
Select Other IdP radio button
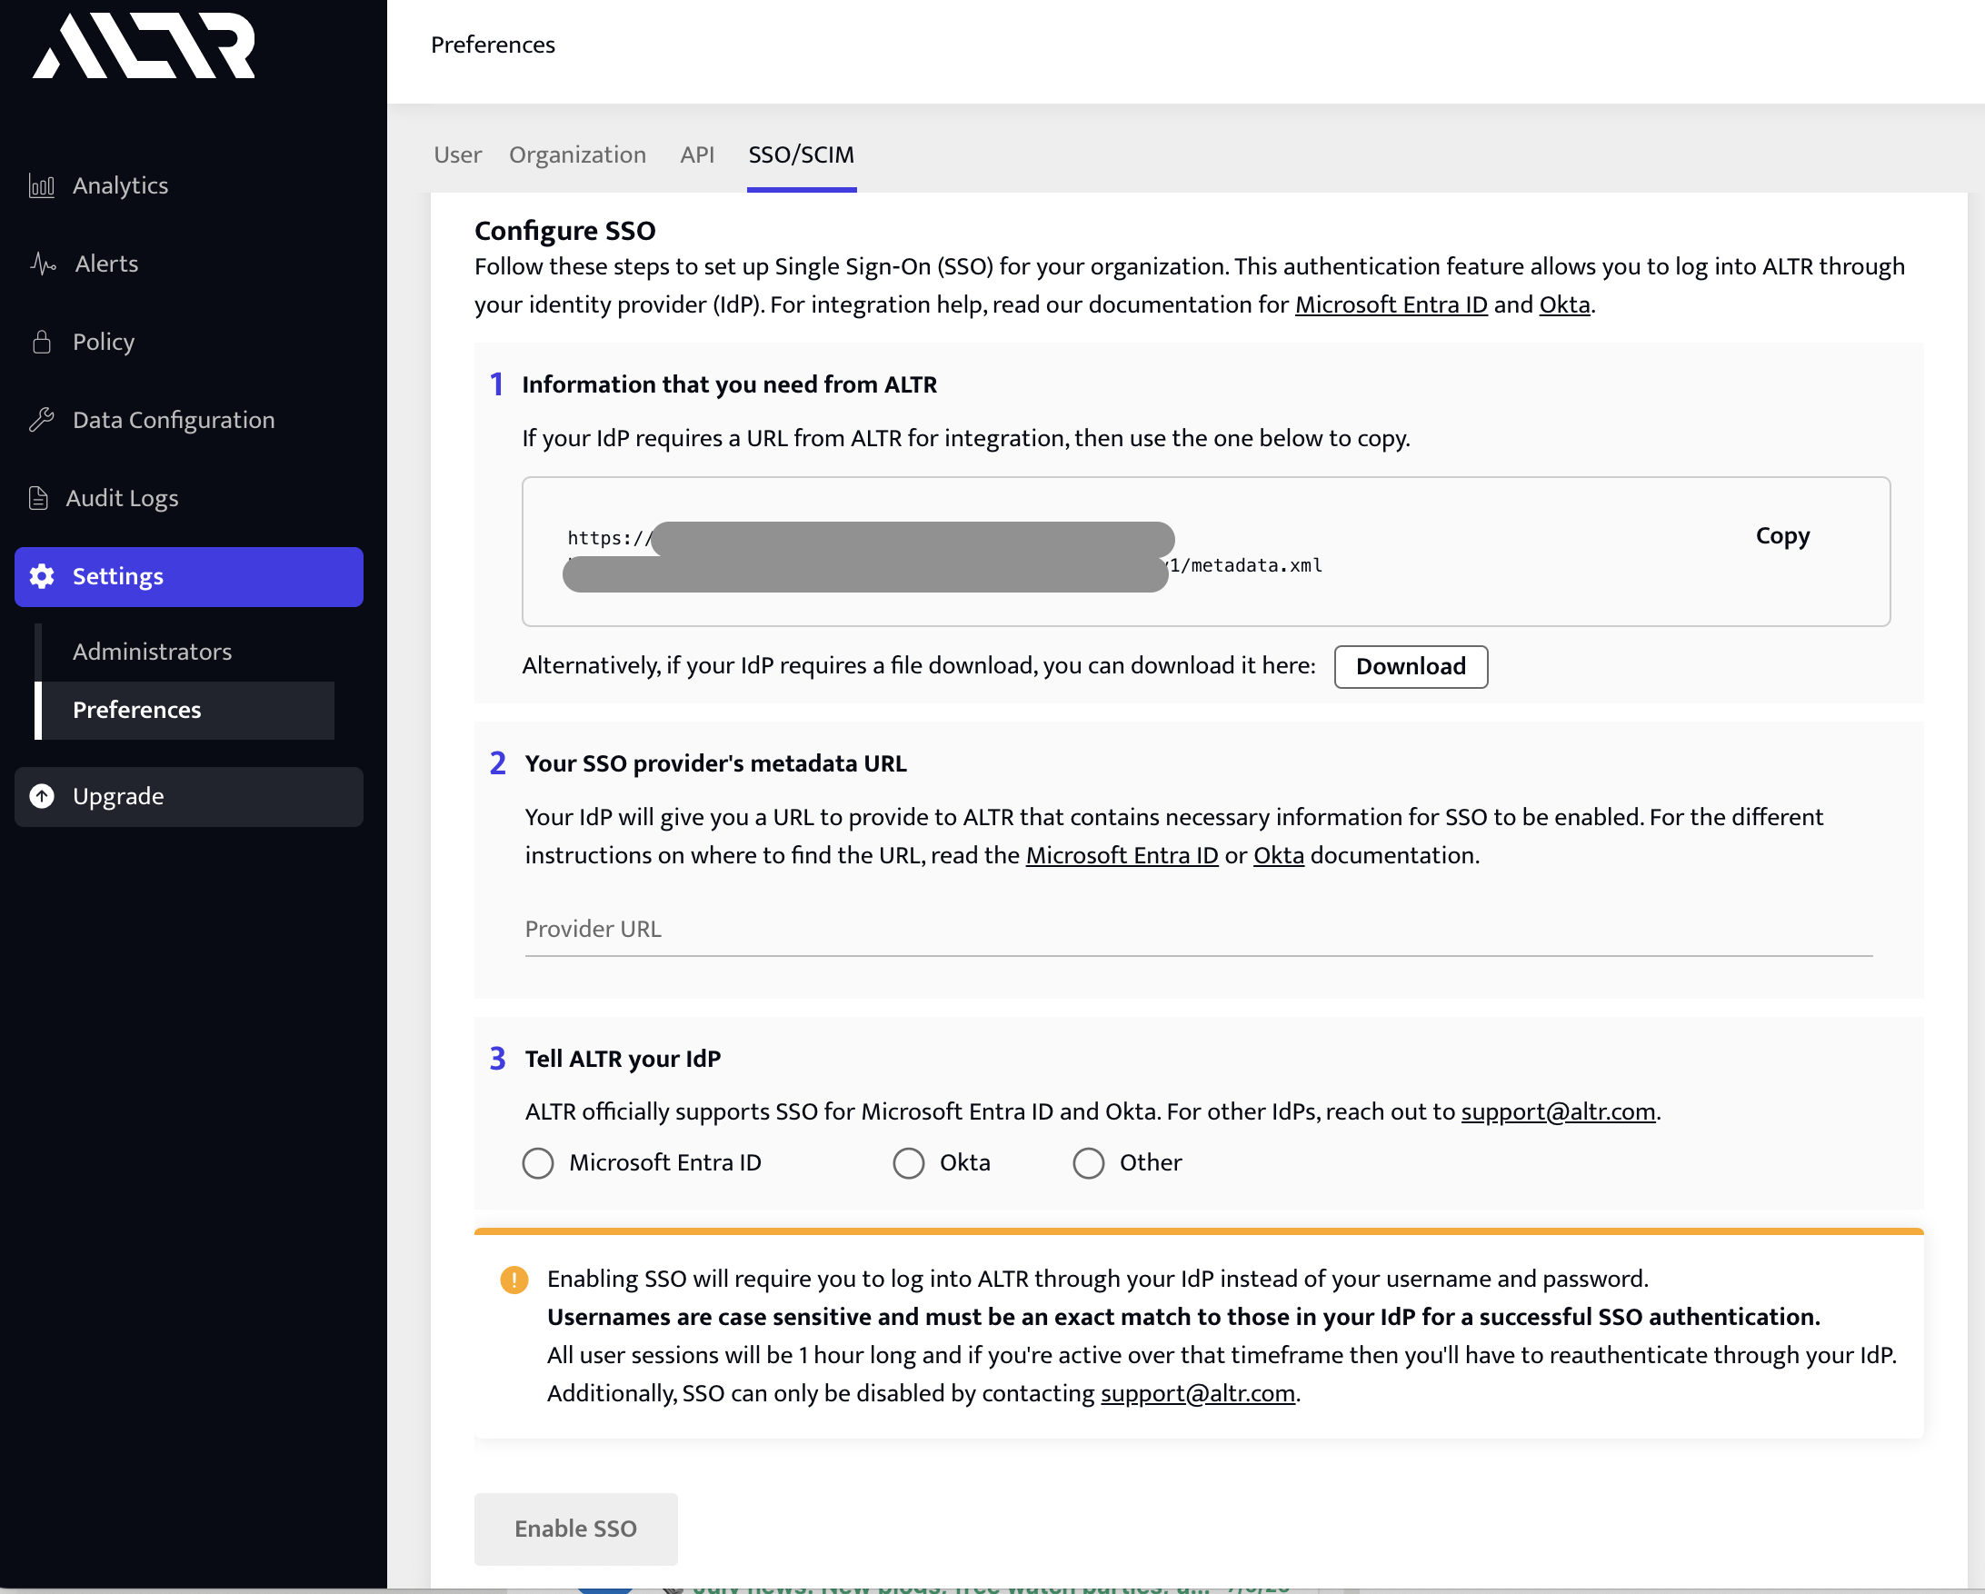1088,1163
